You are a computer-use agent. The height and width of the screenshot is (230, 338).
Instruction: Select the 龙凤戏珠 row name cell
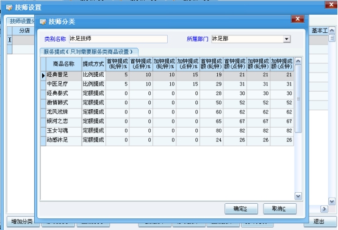pos(64,112)
